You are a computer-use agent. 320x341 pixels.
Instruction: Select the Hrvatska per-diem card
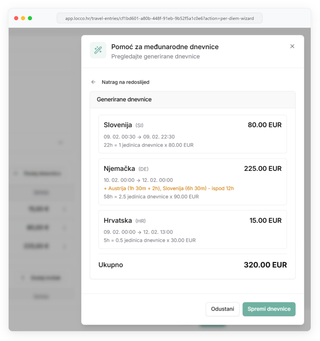point(193,229)
